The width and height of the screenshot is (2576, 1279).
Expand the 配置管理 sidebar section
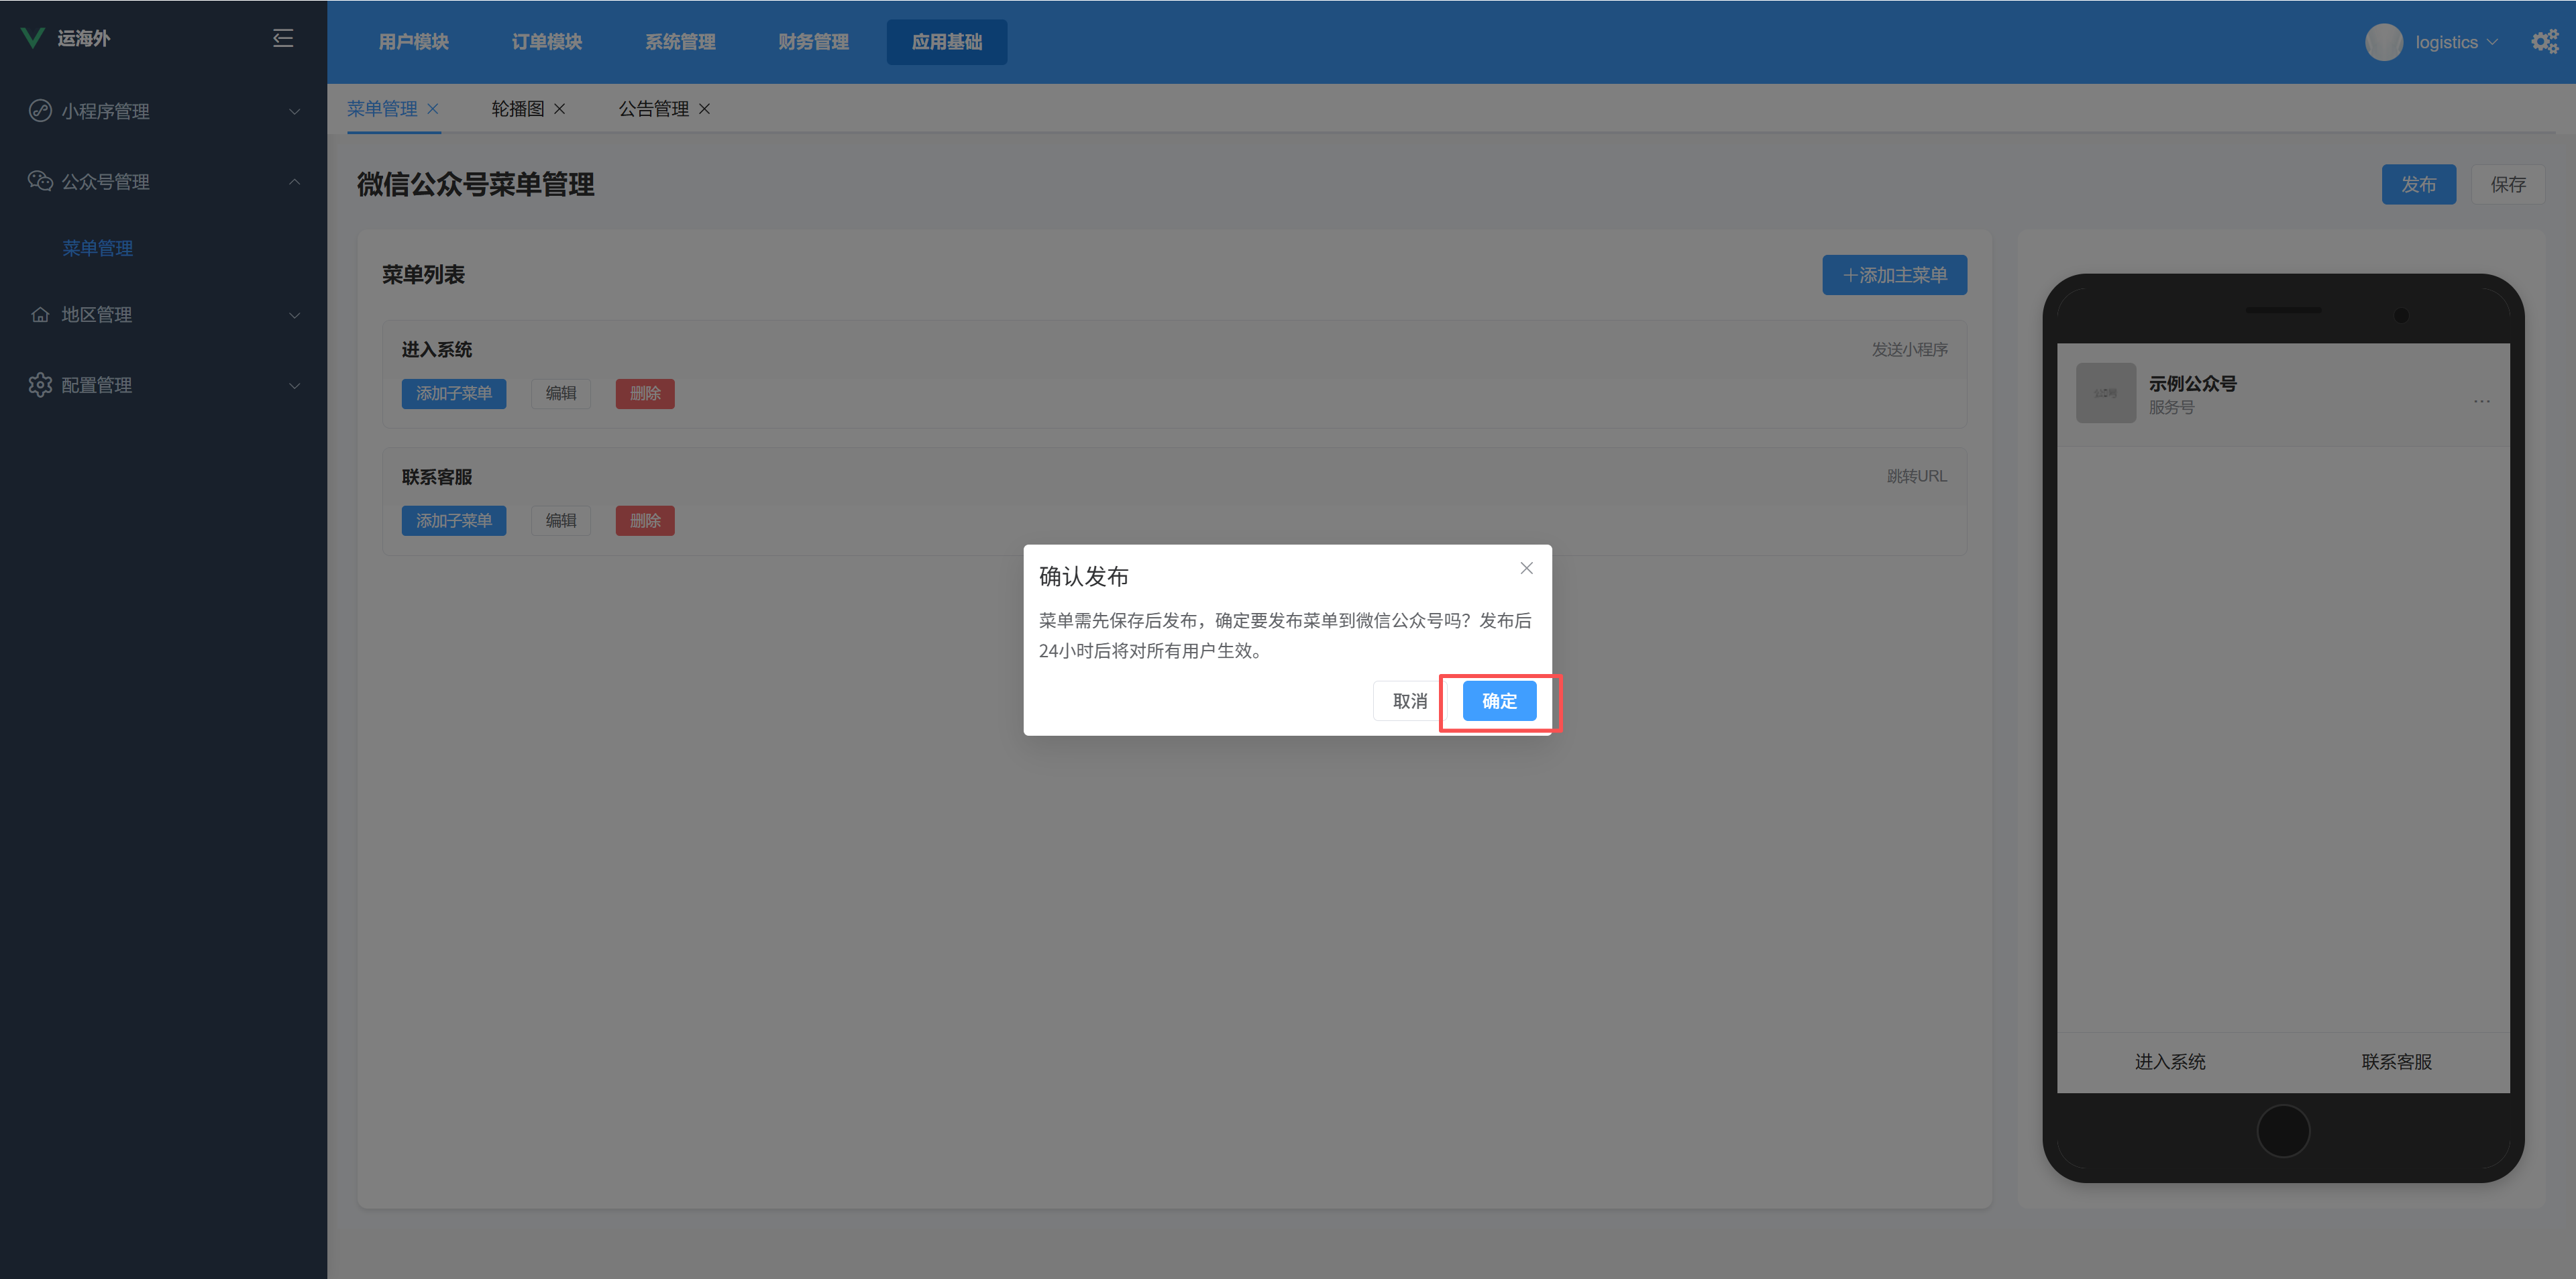(295, 385)
